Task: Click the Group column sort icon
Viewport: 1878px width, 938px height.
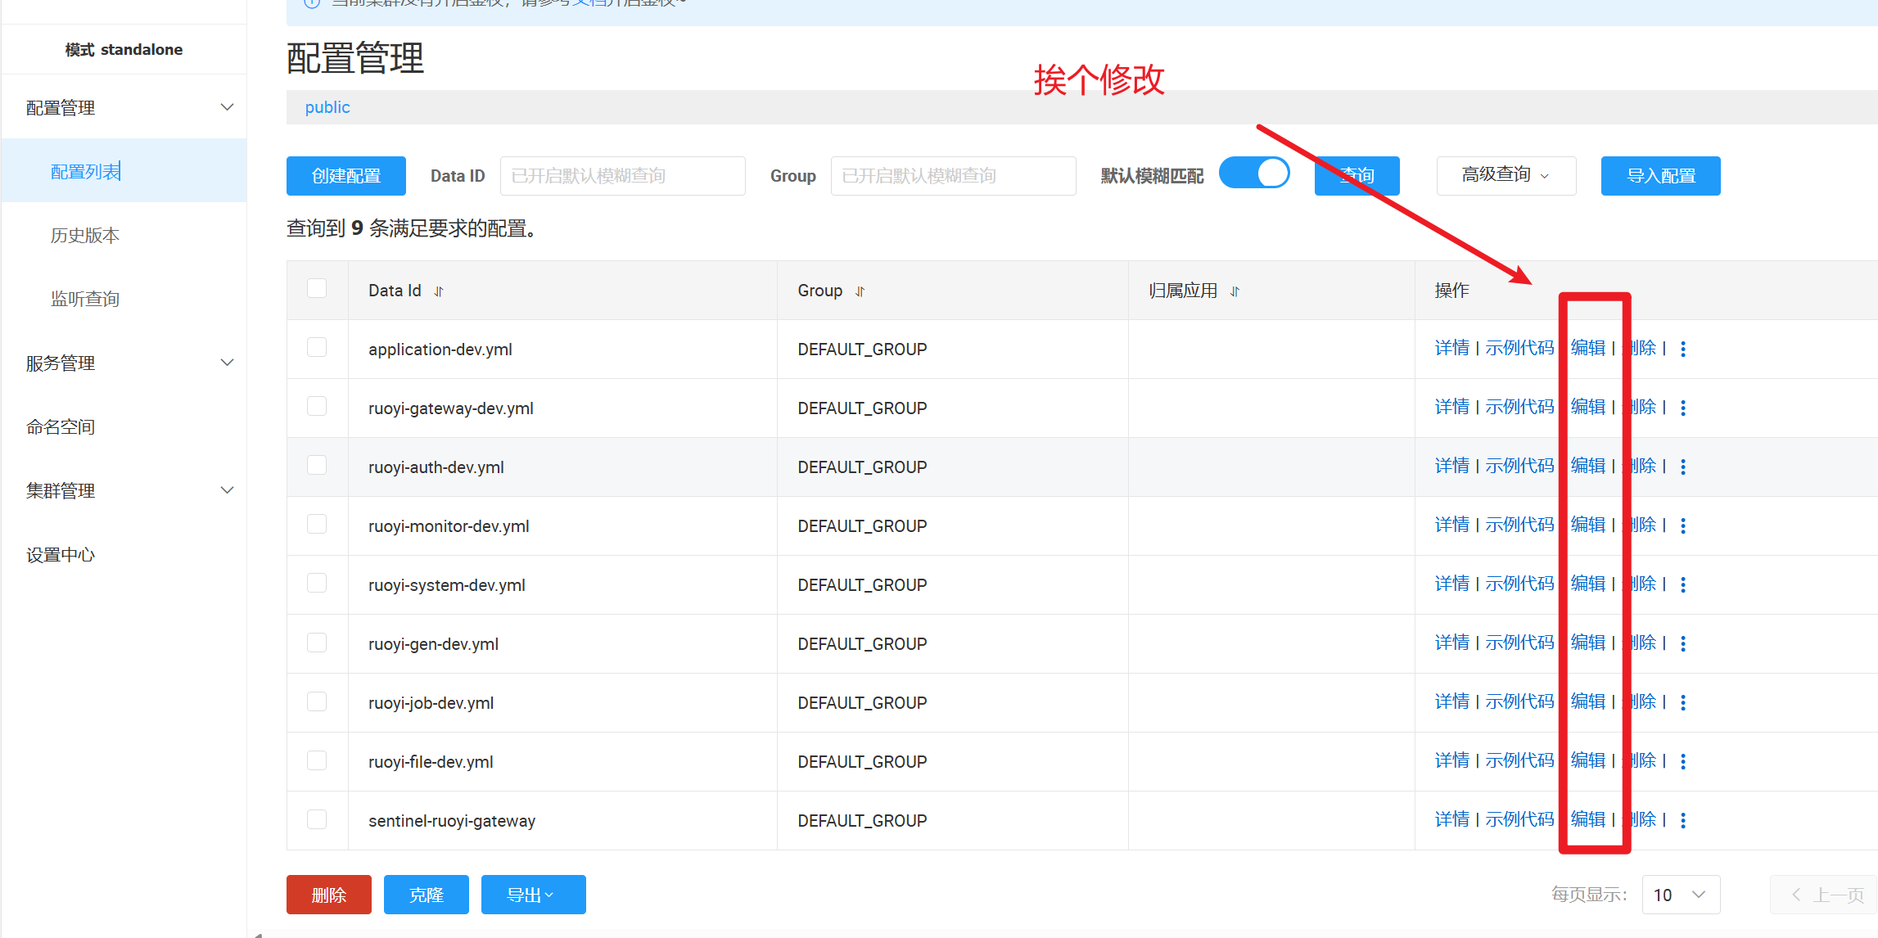Action: (860, 291)
